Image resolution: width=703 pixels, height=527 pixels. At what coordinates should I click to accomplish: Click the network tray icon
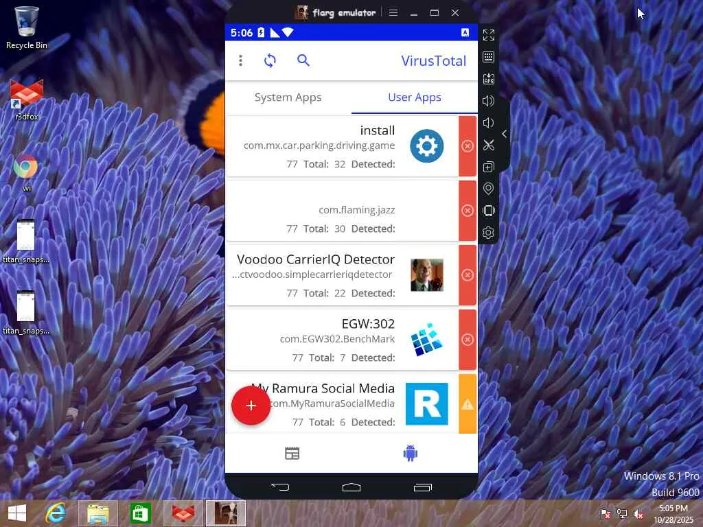tap(622, 514)
